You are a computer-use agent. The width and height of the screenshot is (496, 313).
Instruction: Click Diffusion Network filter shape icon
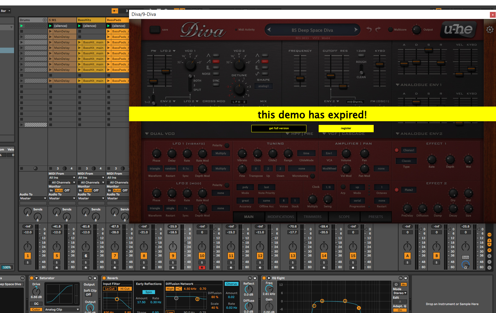pyautogui.click(x=179, y=289)
